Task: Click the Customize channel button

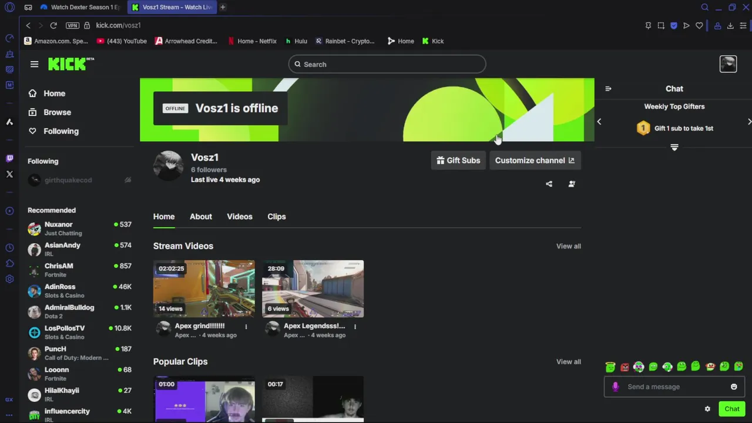Action: click(535, 160)
